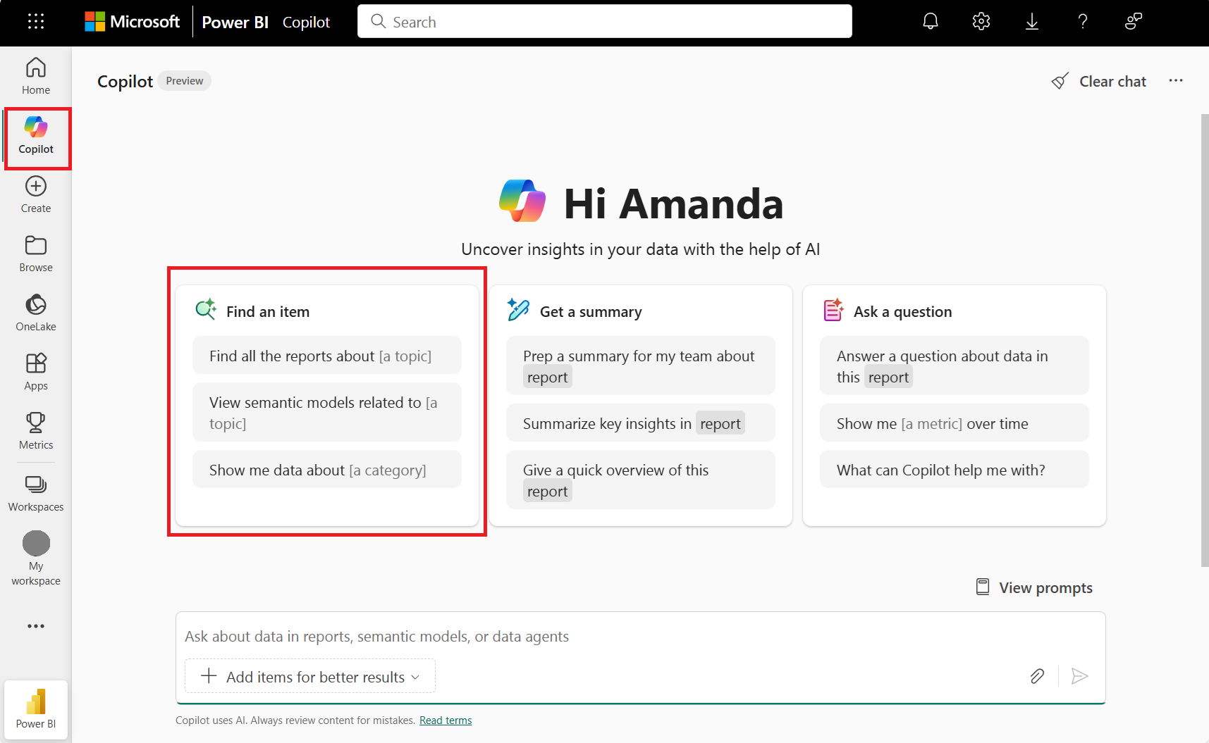Click the Preview badge

(x=185, y=81)
